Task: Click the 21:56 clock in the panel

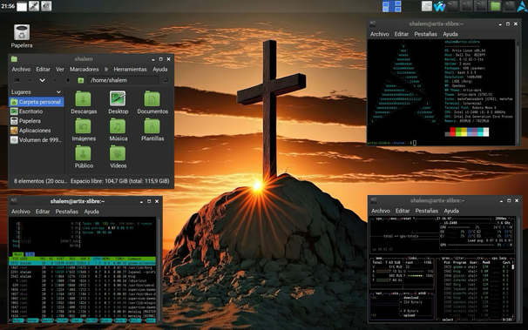Action: click(8, 6)
